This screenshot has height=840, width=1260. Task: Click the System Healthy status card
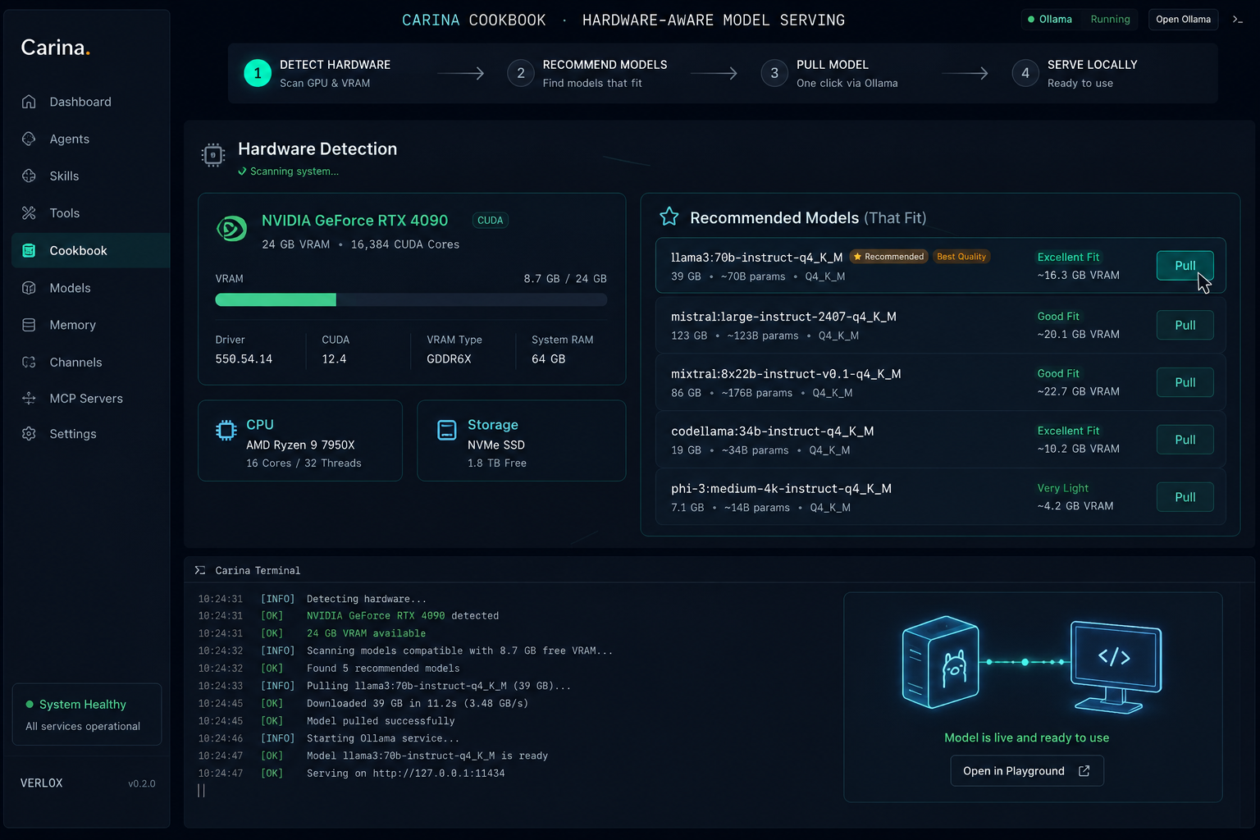[87, 714]
